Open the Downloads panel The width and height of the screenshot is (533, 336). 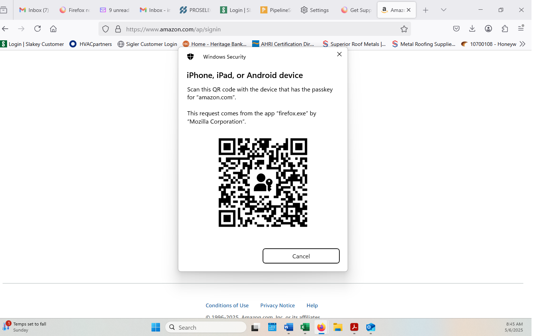472,29
